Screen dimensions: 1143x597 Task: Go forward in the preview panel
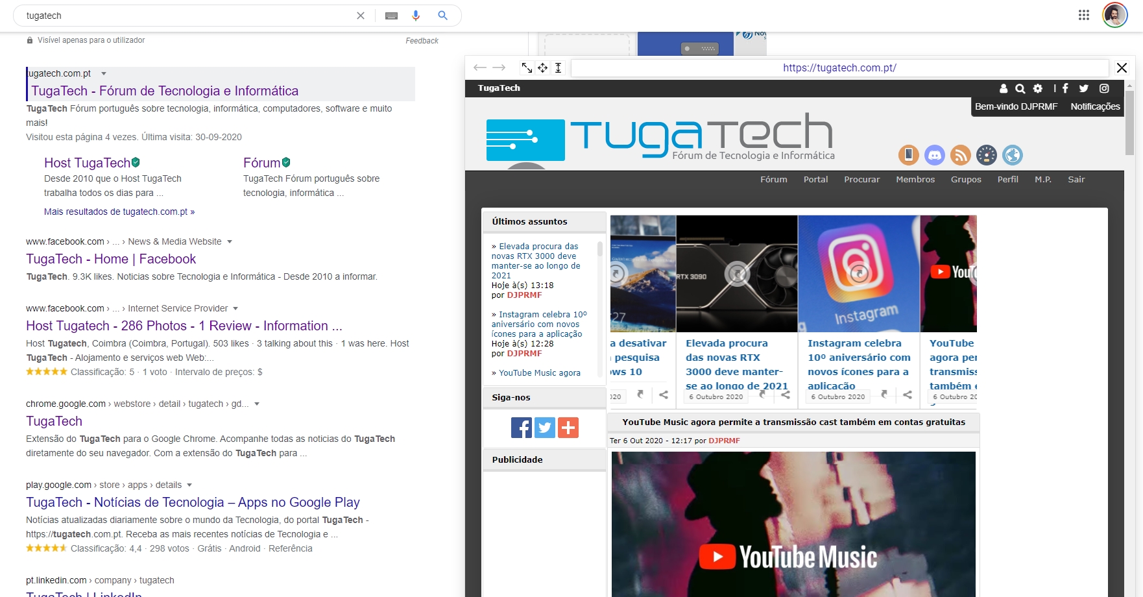499,67
